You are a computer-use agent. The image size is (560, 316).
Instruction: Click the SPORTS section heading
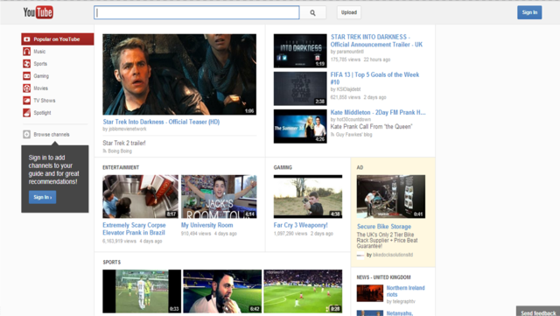(112, 262)
